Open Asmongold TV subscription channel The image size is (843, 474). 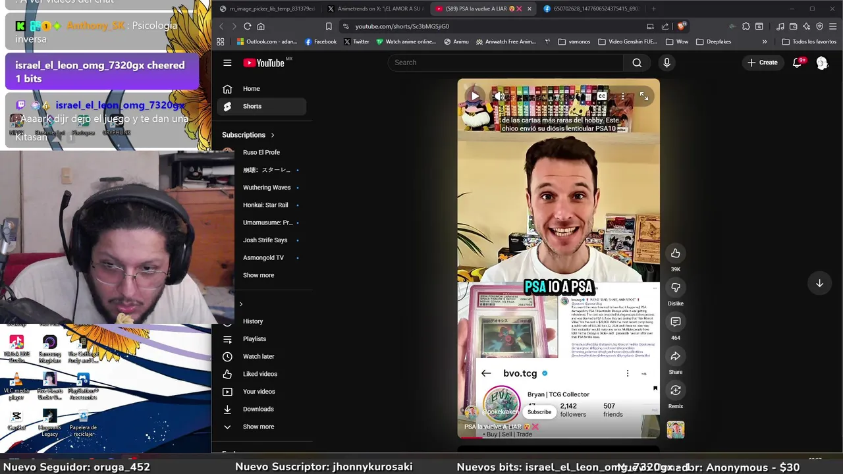[263, 257]
